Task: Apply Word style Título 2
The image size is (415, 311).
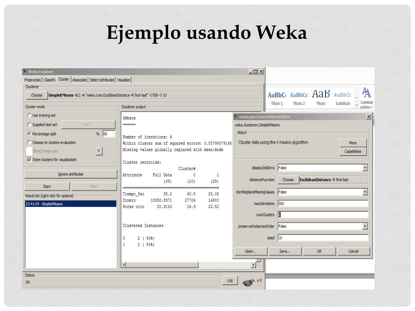Action: [299, 98]
